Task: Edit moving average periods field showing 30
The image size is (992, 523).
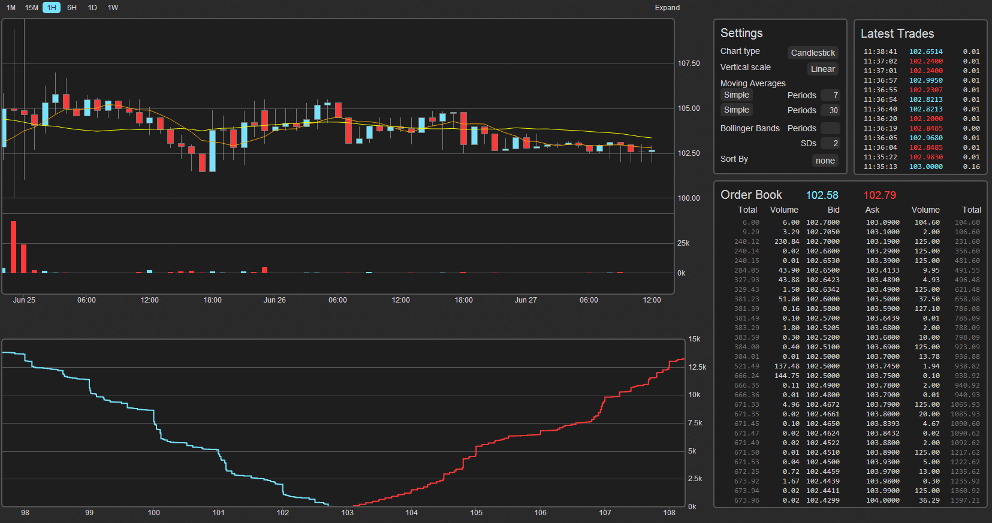Action: tap(830, 110)
